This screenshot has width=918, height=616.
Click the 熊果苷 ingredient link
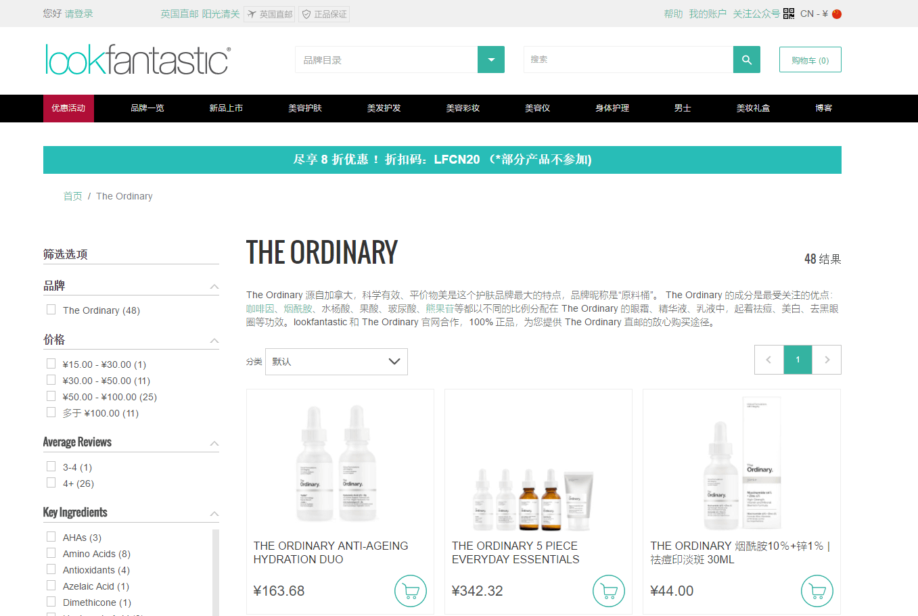coord(440,308)
